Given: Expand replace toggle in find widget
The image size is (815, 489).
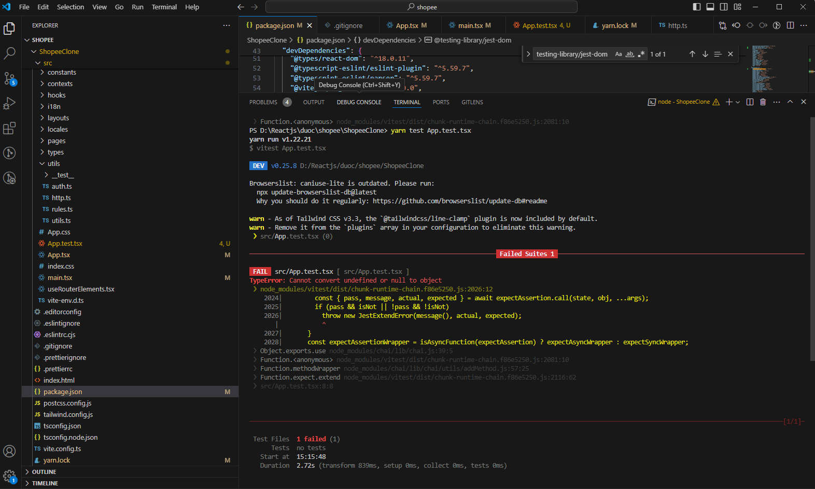Looking at the screenshot, I should 528,54.
